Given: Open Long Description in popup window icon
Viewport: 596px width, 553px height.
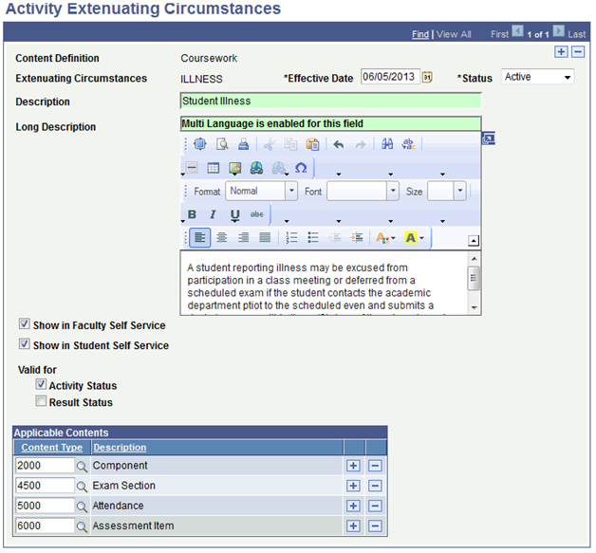Looking at the screenshot, I should pos(489,138).
